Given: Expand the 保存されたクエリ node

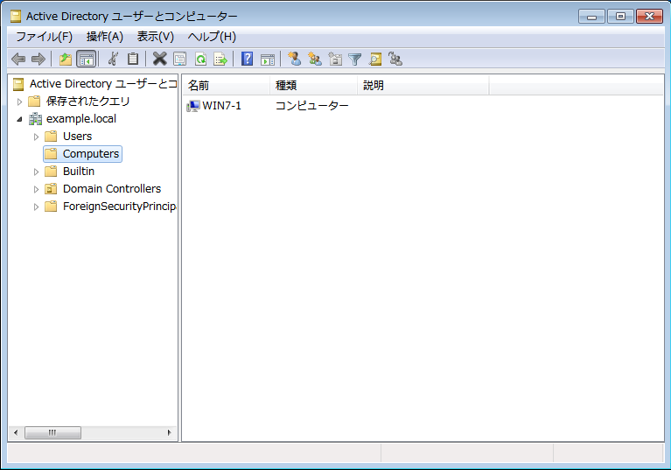Looking at the screenshot, I should pyautogui.click(x=19, y=102).
